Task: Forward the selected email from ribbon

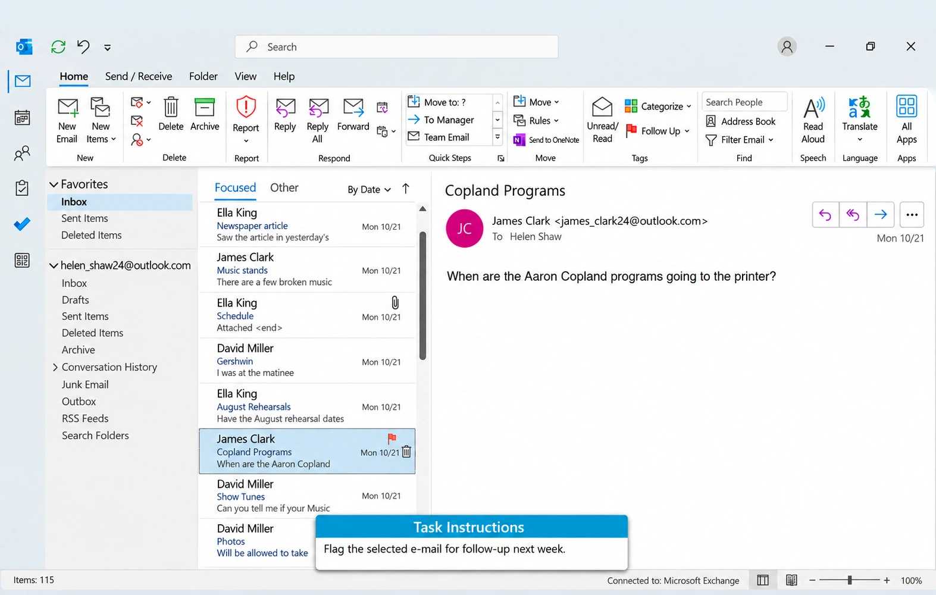Action: [353, 114]
